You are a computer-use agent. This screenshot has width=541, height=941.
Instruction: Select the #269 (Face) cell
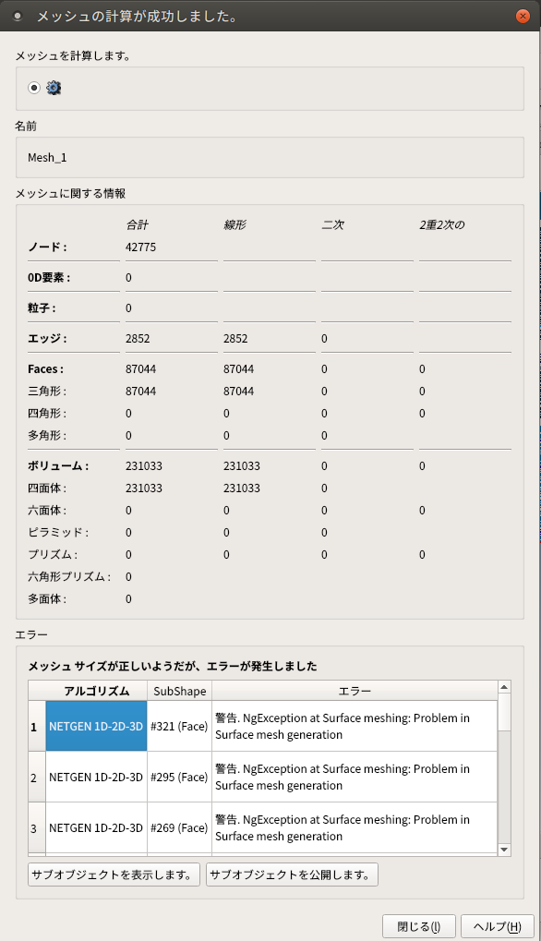point(179,827)
